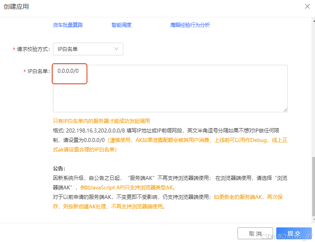The width and height of the screenshot is (315, 242).
Task: Click the 公告: heading text
Action: (59, 168)
